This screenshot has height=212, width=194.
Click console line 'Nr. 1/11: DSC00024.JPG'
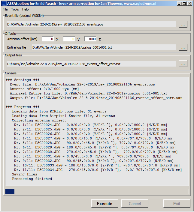(90, 125)
